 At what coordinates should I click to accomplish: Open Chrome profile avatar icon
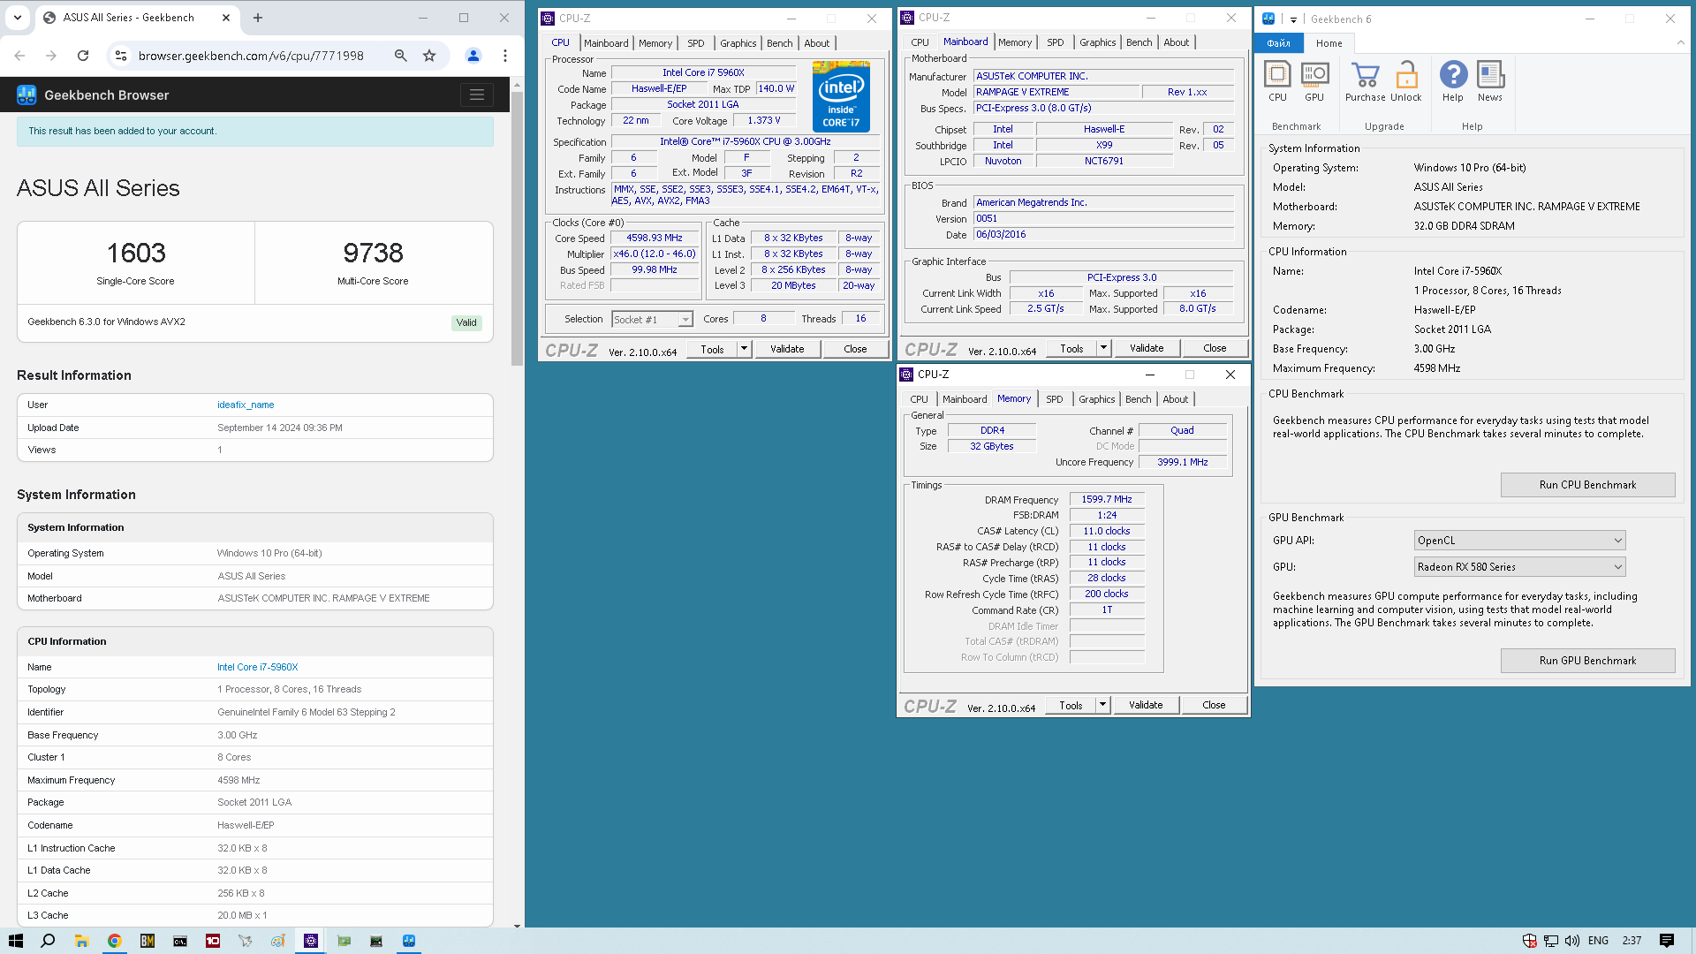tap(473, 56)
